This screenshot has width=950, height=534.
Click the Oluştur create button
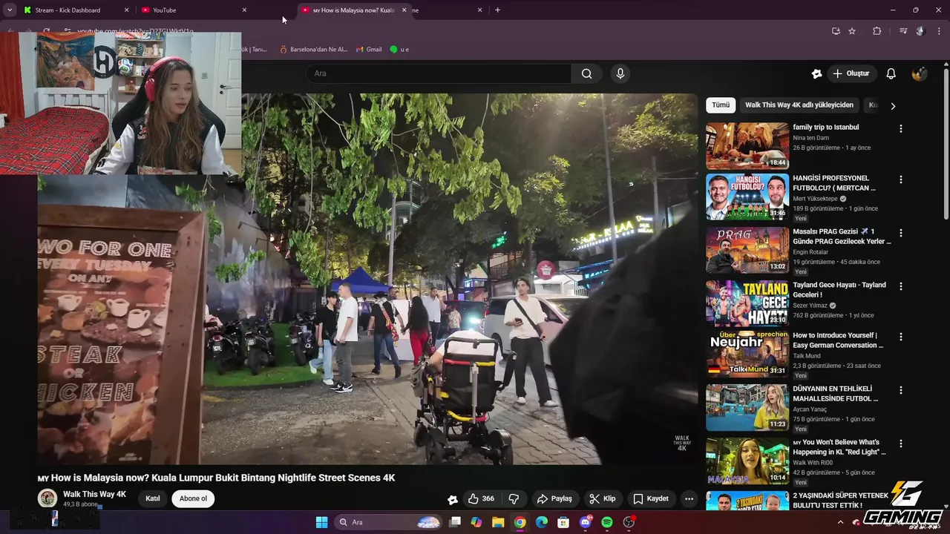(x=851, y=73)
